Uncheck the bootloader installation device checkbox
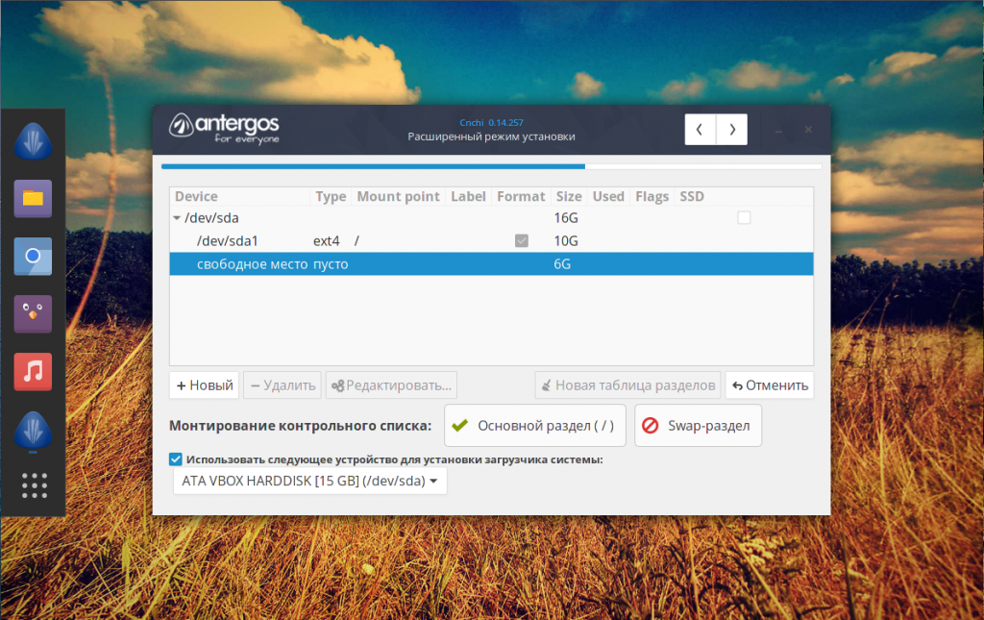 click(x=176, y=459)
